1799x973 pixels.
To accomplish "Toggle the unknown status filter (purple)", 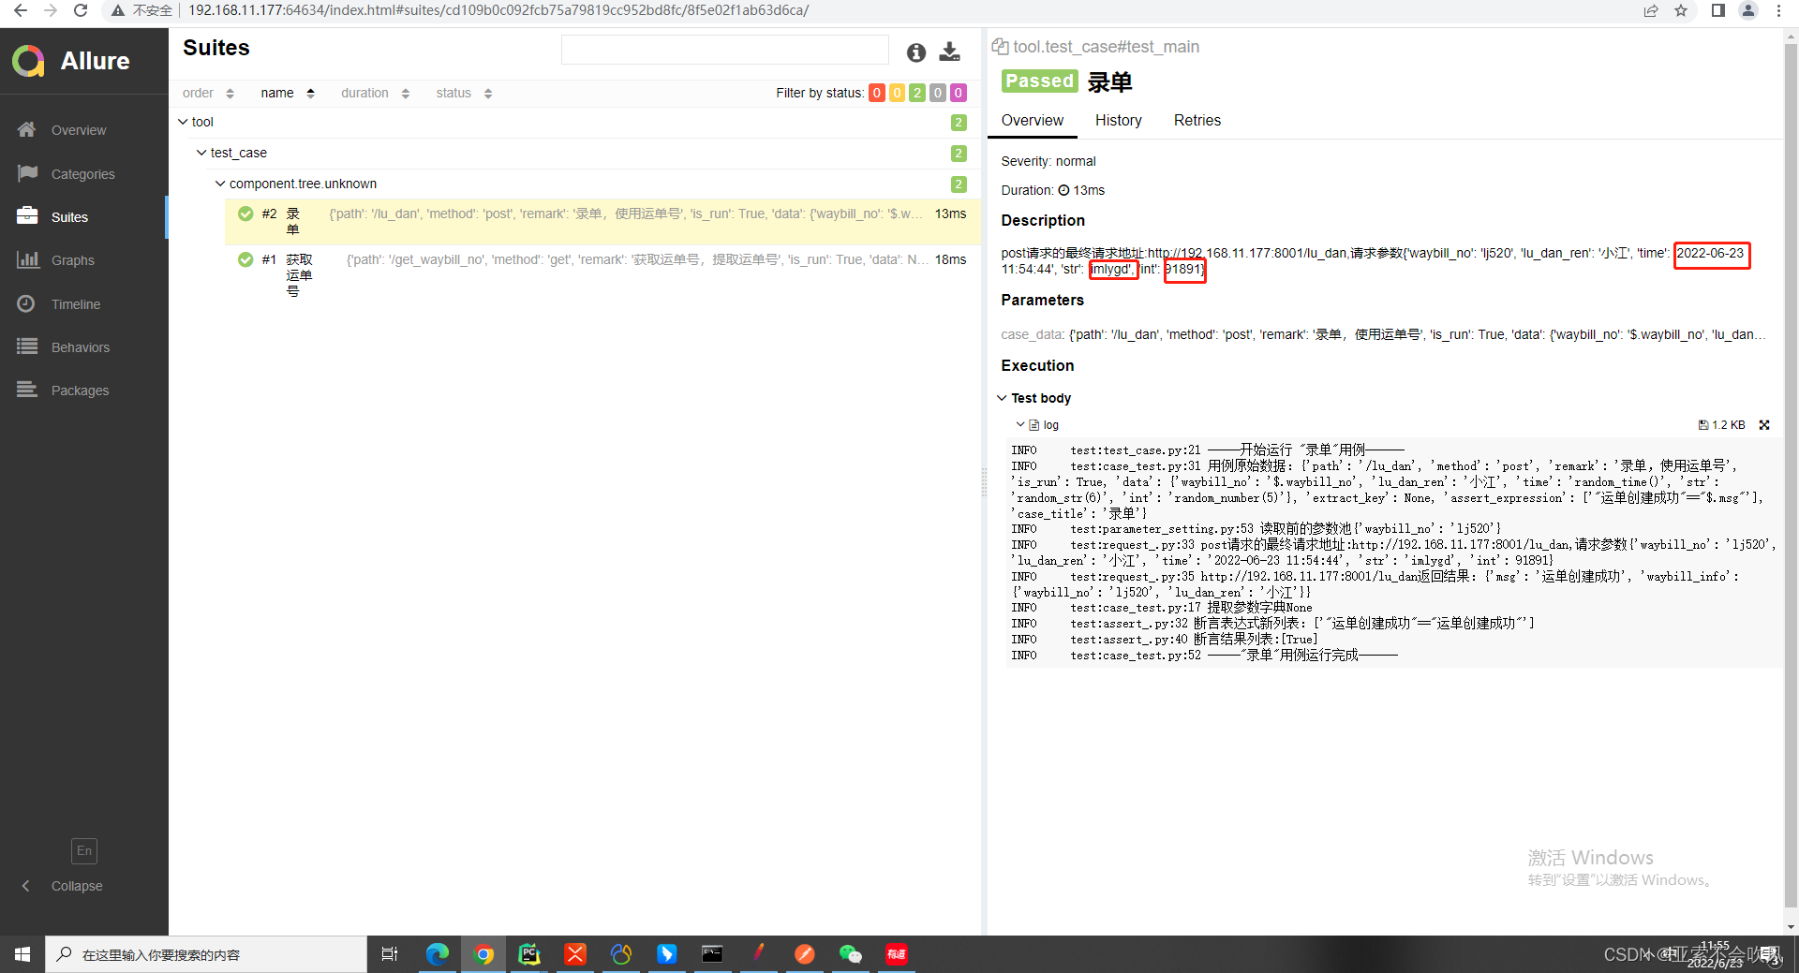I will coord(958,93).
